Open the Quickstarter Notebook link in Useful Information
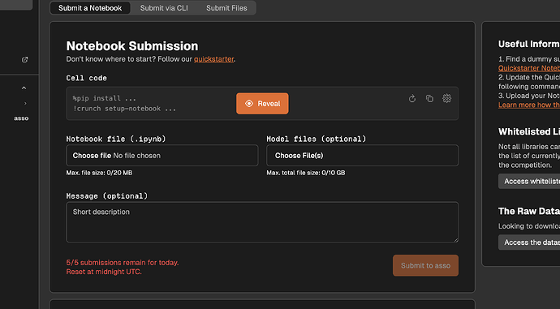 coord(529,68)
